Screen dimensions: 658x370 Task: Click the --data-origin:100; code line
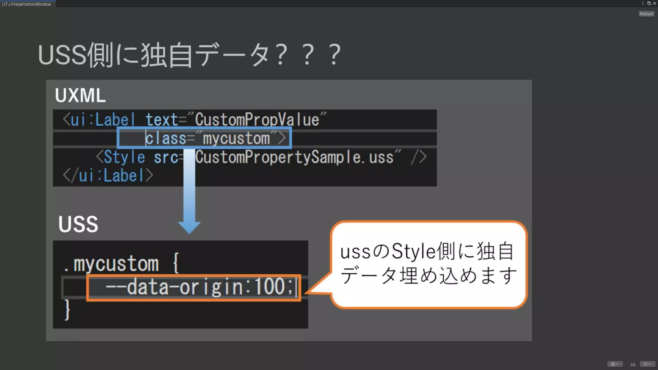194,287
